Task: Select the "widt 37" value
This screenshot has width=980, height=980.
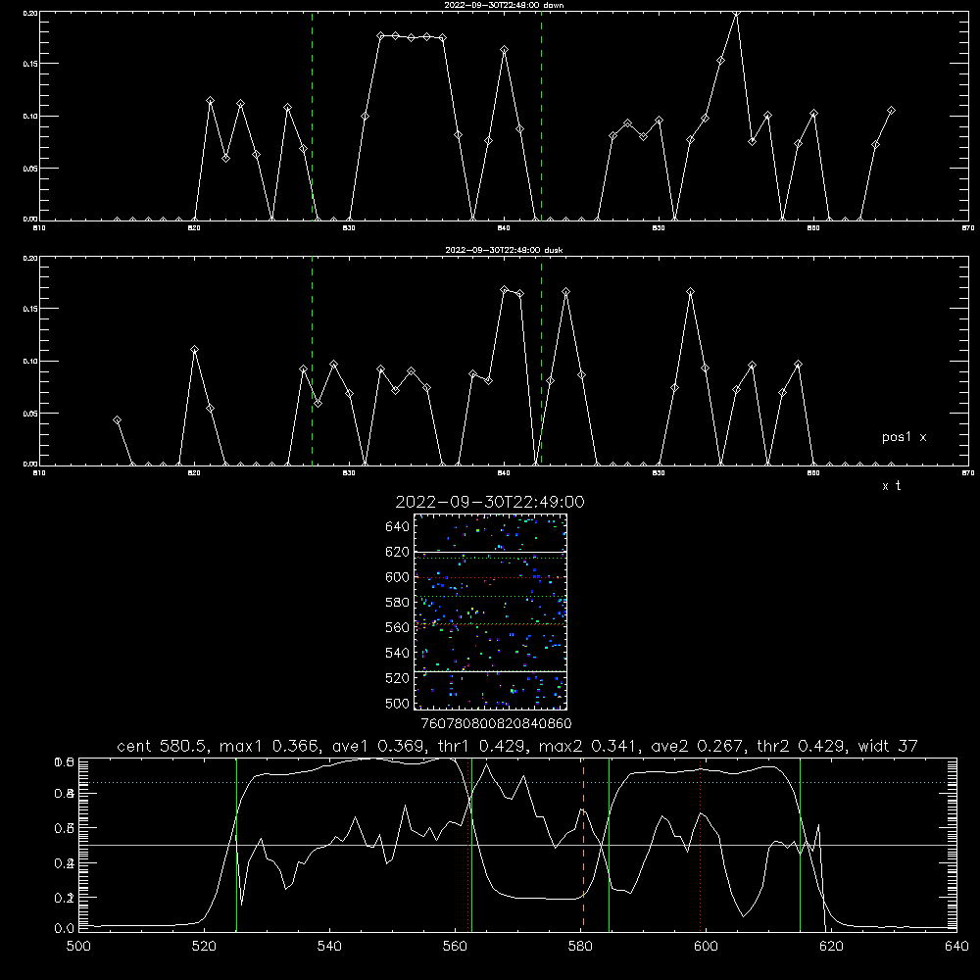Action: [x=888, y=746]
